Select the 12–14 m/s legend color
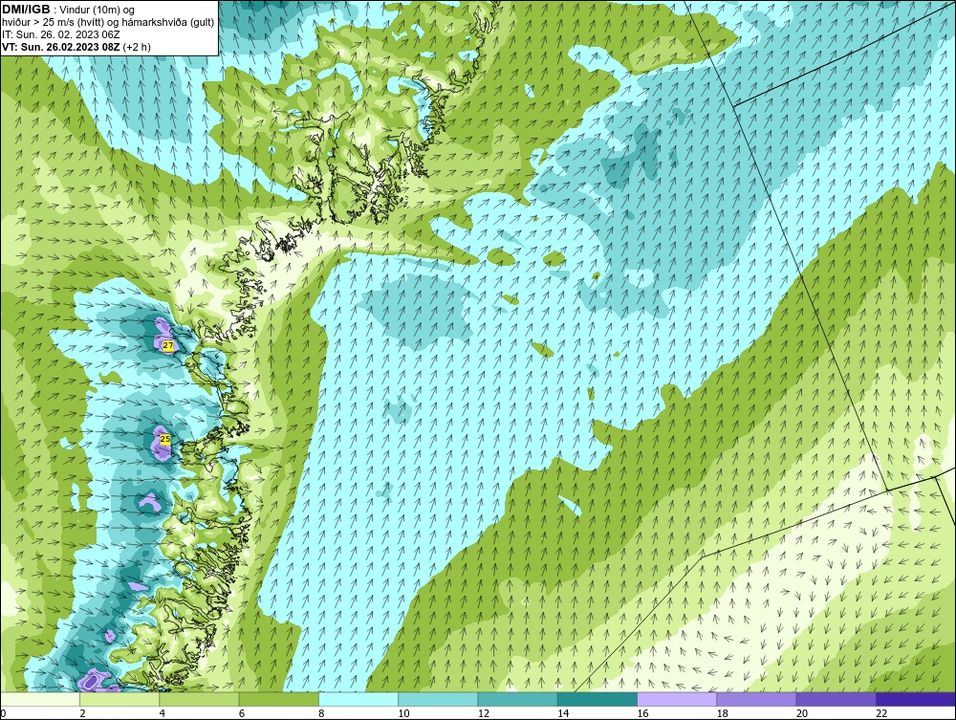This screenshot has width=956, height=720. click(x=517, y=699)
